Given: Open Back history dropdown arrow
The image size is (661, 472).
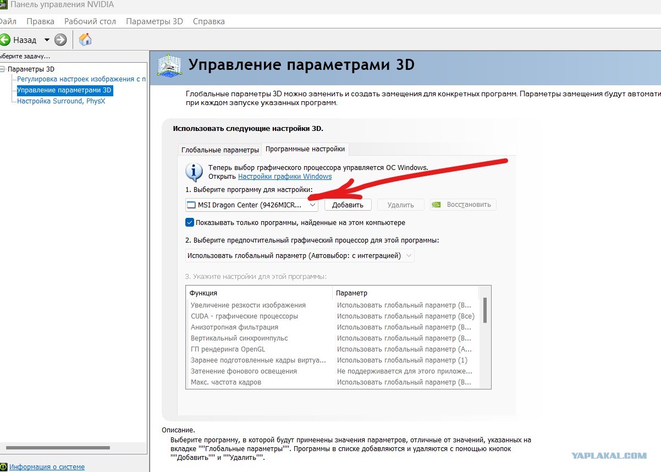Looking at the screenshot, I should [x=47, y=40].
